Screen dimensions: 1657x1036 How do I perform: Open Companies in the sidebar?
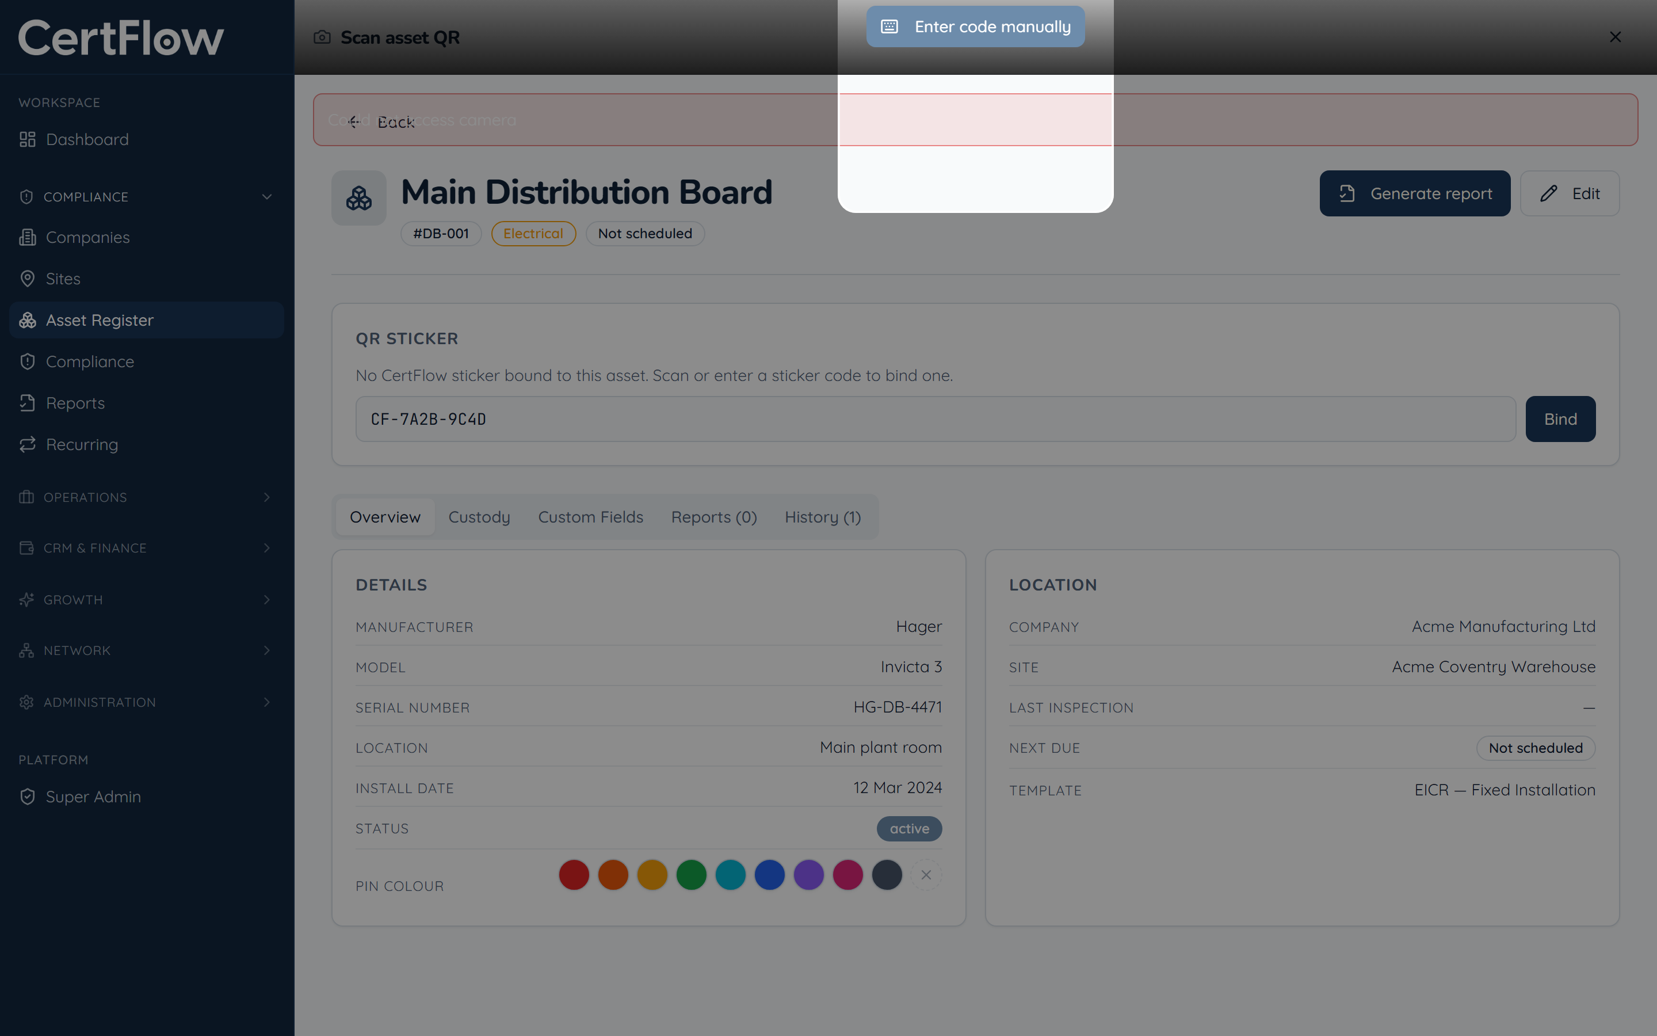coord(147,237)
